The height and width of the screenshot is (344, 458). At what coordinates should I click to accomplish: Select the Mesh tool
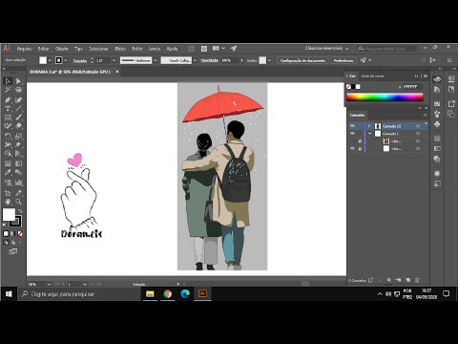[8, 163]
